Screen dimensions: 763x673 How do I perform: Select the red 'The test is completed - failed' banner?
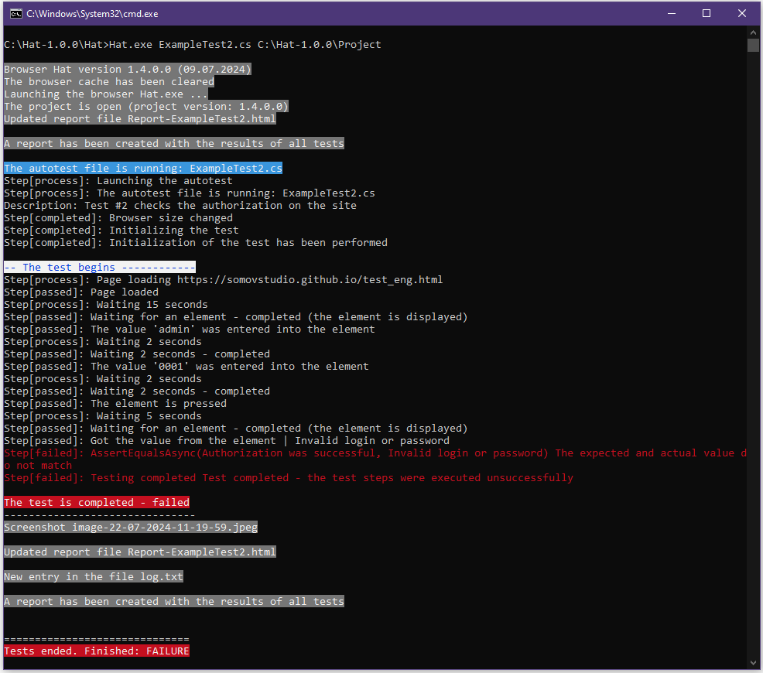point(97,503)
